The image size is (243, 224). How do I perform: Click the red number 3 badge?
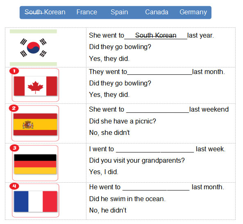(14, 148)
